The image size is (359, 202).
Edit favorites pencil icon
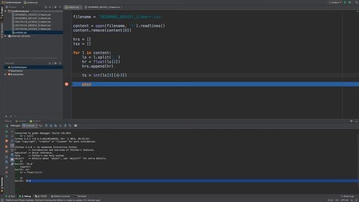click(11, 116)
